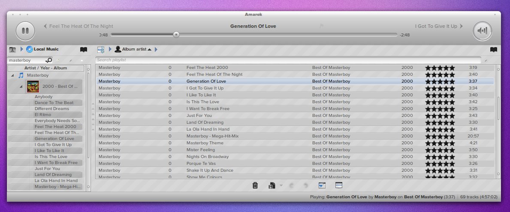Click the collection tree vertical scrollbar
510x212 pixels.
click(88, 115)
